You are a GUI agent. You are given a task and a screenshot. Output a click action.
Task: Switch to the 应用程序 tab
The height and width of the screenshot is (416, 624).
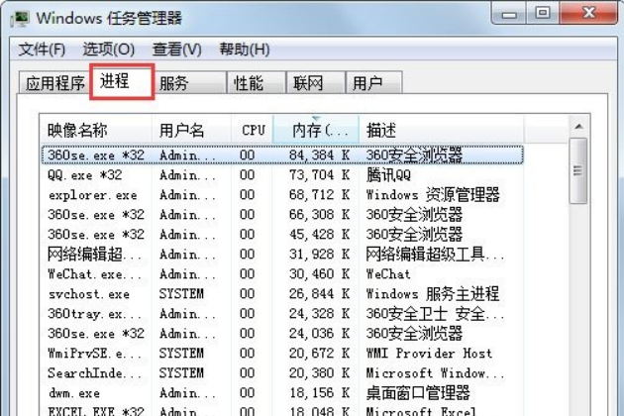(54, 83)
